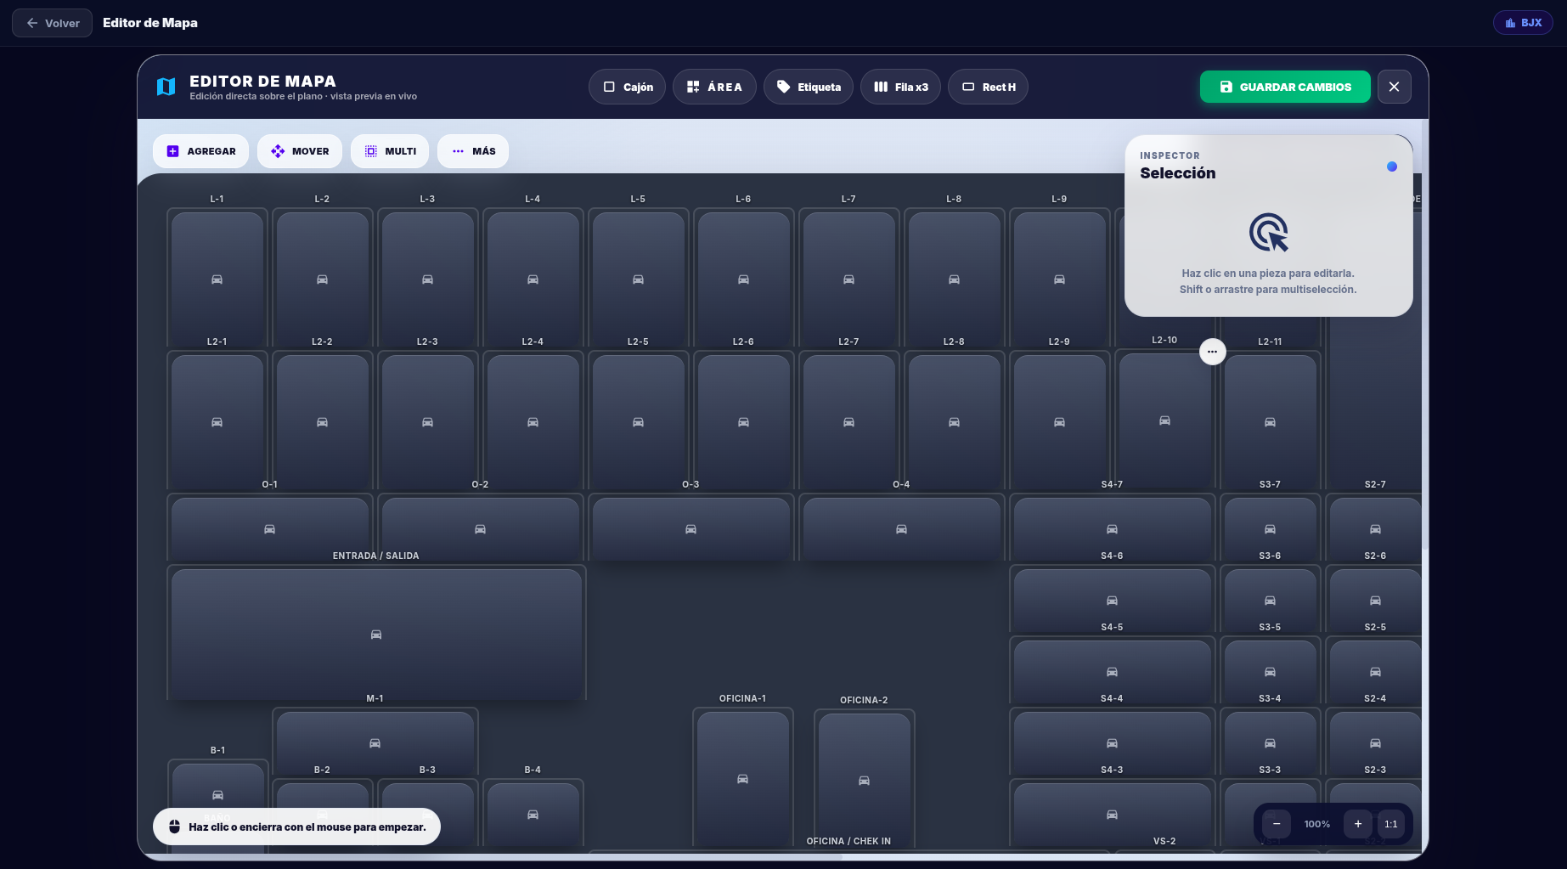
Task: Select the O-2 horizontal spot
Action: (x=480, y=529)
